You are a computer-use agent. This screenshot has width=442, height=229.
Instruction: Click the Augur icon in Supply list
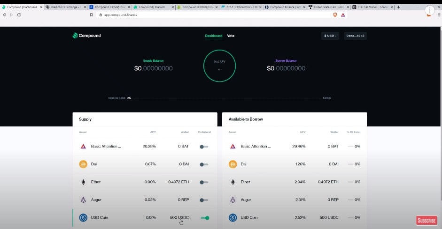click(83, 200)
